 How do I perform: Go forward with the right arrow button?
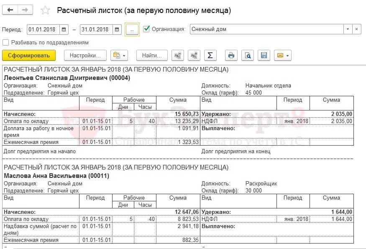click(x=25, y=10)
